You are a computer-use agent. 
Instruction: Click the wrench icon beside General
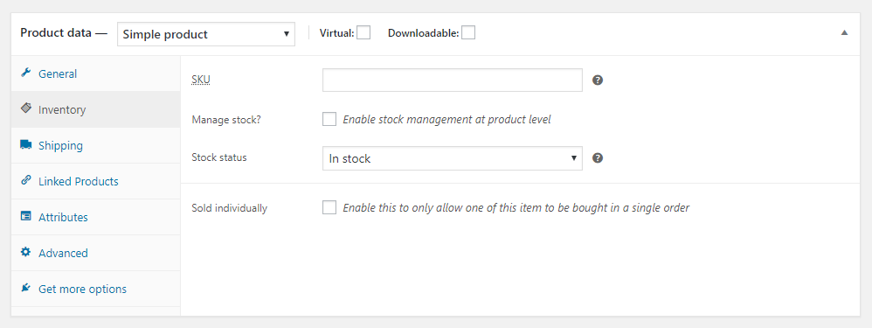tap(25, 73)
